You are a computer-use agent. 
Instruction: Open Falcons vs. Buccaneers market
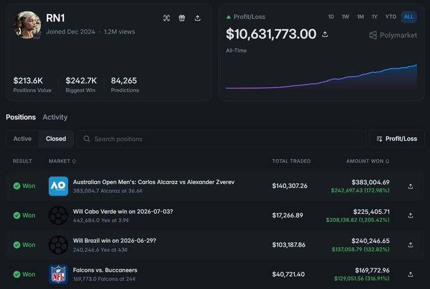105,270
